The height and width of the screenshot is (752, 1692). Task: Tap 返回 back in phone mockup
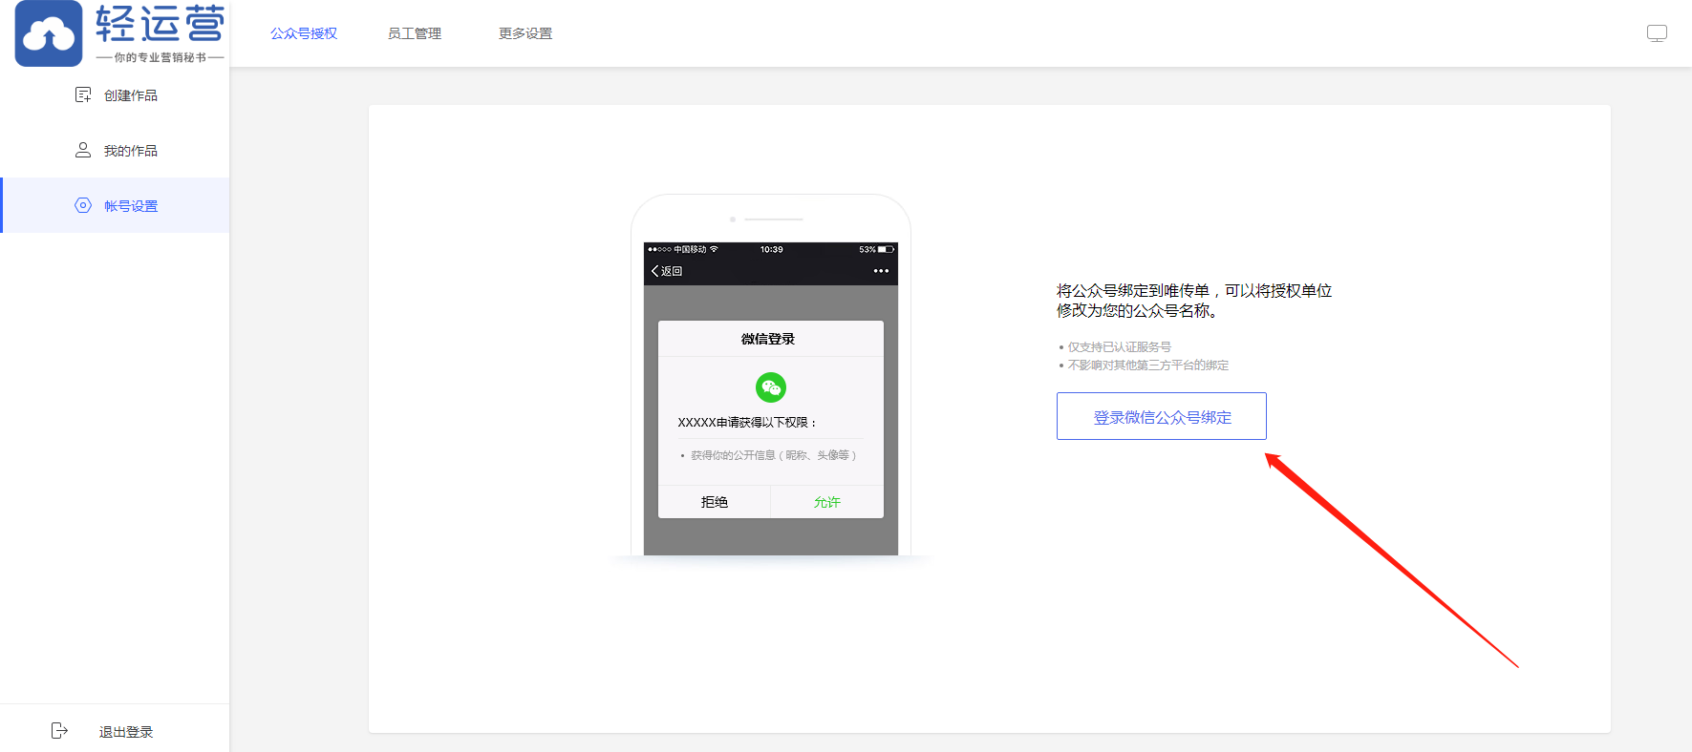point(667,271)
